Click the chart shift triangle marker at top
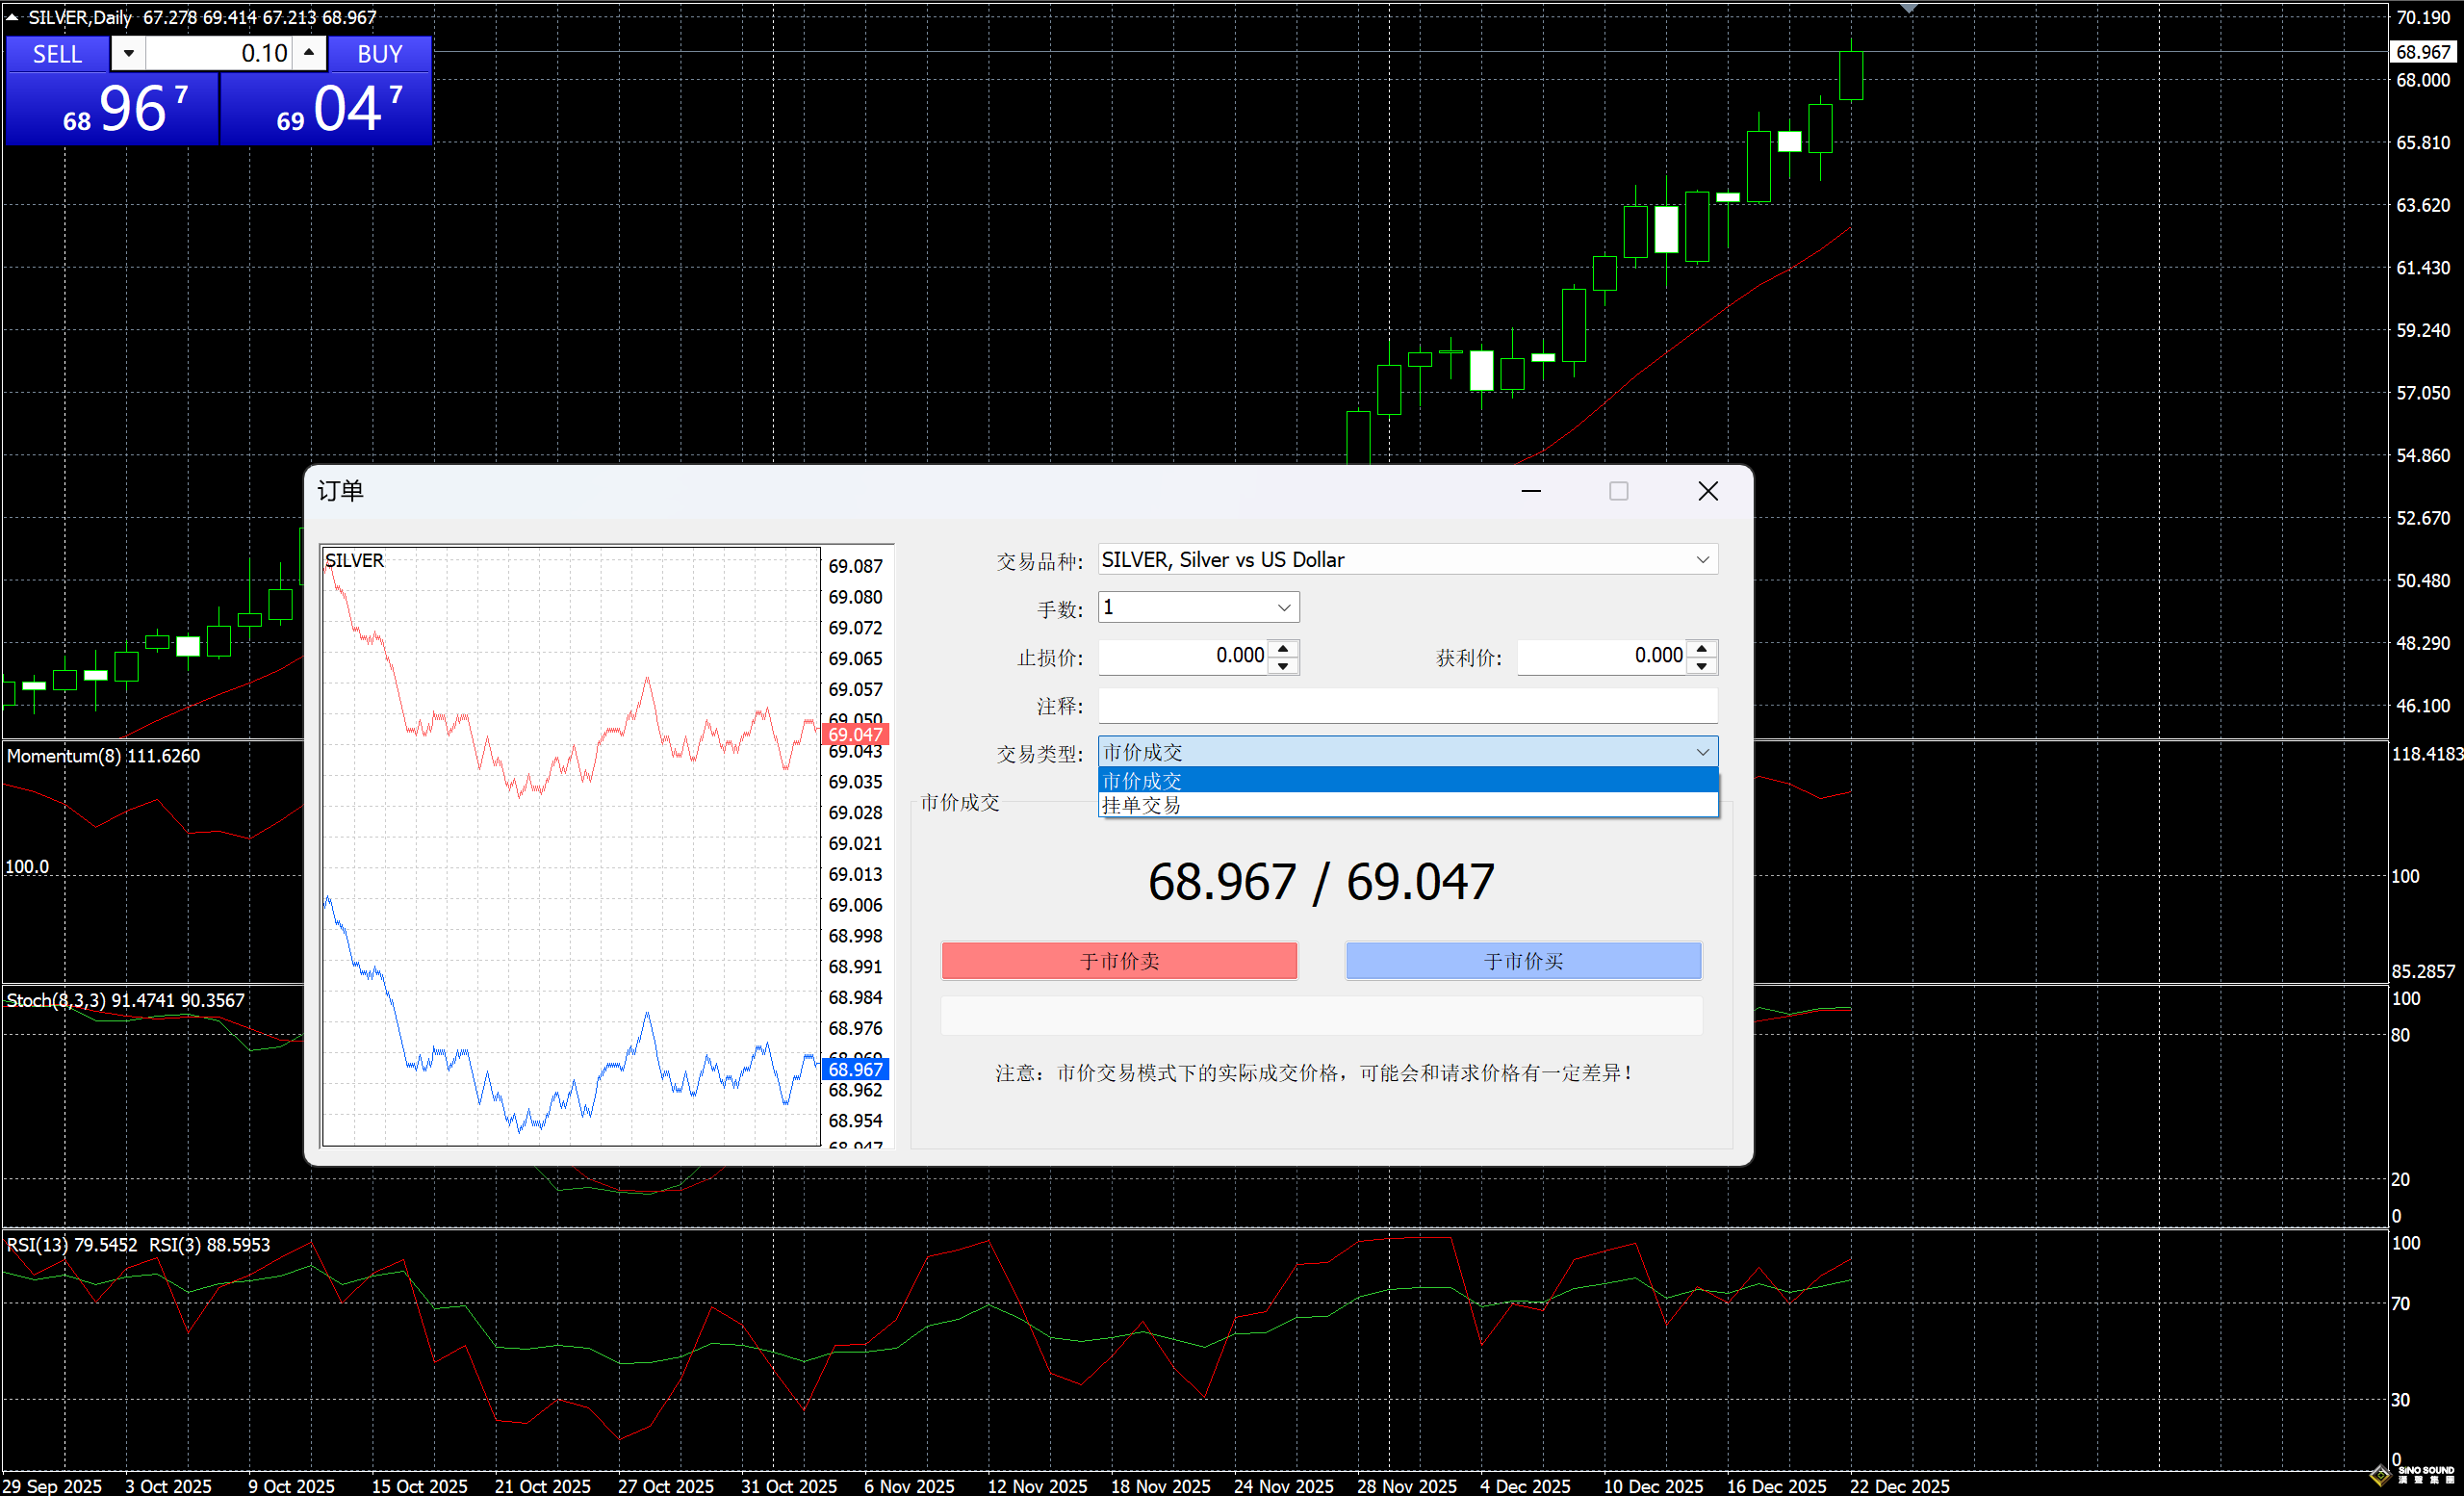Screen dimensions: 2464x1496 coord(1908,8)
